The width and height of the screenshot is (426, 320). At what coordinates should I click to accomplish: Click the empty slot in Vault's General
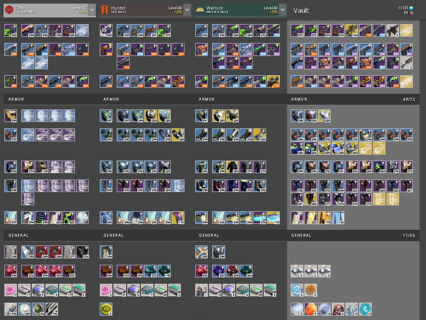[x=297, y=252]
